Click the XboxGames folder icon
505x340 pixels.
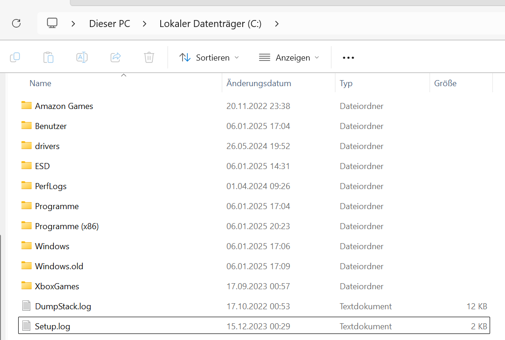click(27, 286)
